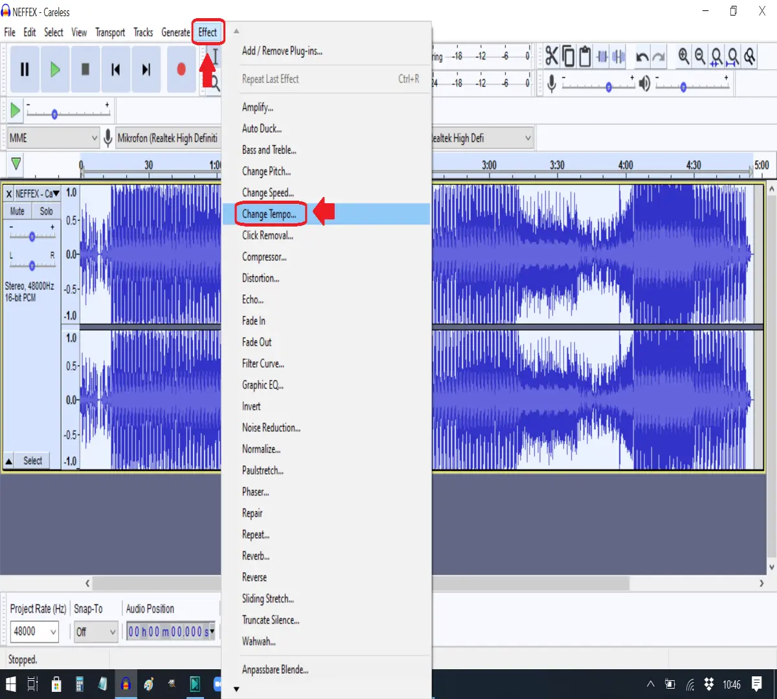Open Dropbox tray icon
Screen dimensions: 777x699
[x=709, y=684]
